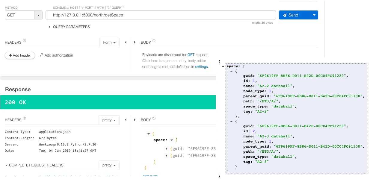Click help icon beside response BODY

[x=154, y=118]
